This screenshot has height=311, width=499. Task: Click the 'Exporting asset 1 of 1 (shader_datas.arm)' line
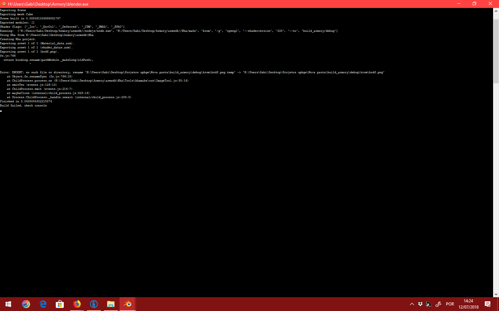click(36, 47)
